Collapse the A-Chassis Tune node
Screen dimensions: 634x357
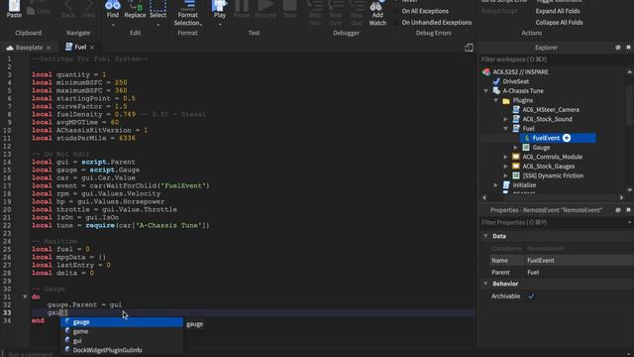pyautogui.click(x=486, y=91)
